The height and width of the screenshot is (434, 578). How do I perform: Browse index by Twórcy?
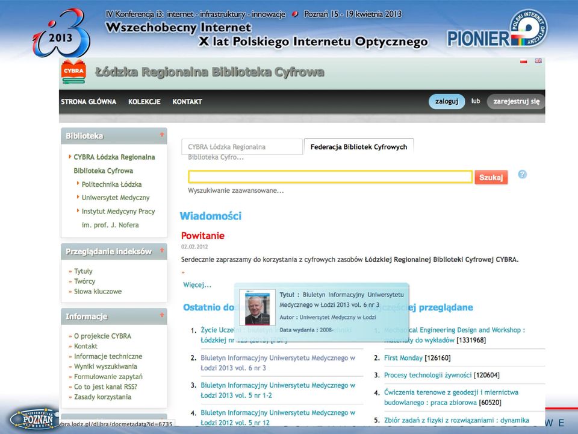click(85, 281)
